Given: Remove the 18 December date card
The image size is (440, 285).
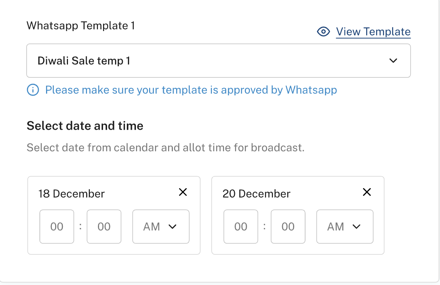Looking at the screenshot, I should pyautogui.click(x=183, y=192).
